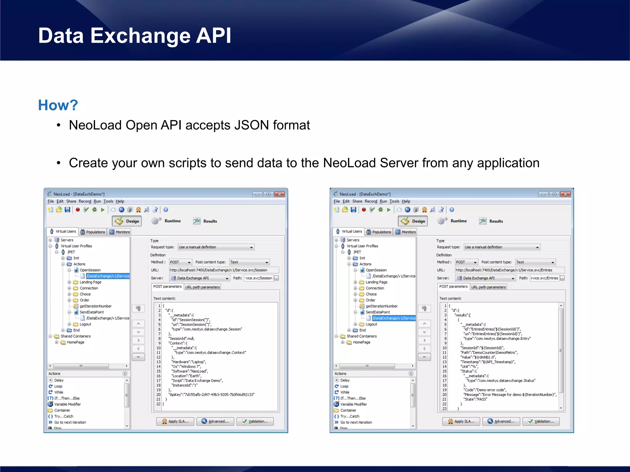This screenshot has height=472, width=630.
Task: Open Record menu in left NeoLoad window
Action: tap(85, 201)
